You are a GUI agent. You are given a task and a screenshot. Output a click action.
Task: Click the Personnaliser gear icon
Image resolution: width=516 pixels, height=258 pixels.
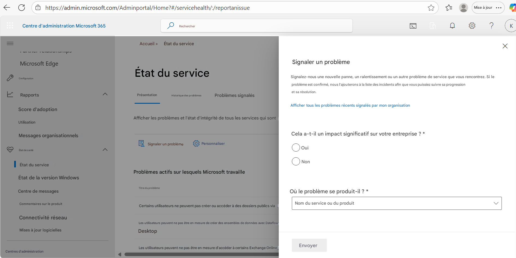click(196, 143)
